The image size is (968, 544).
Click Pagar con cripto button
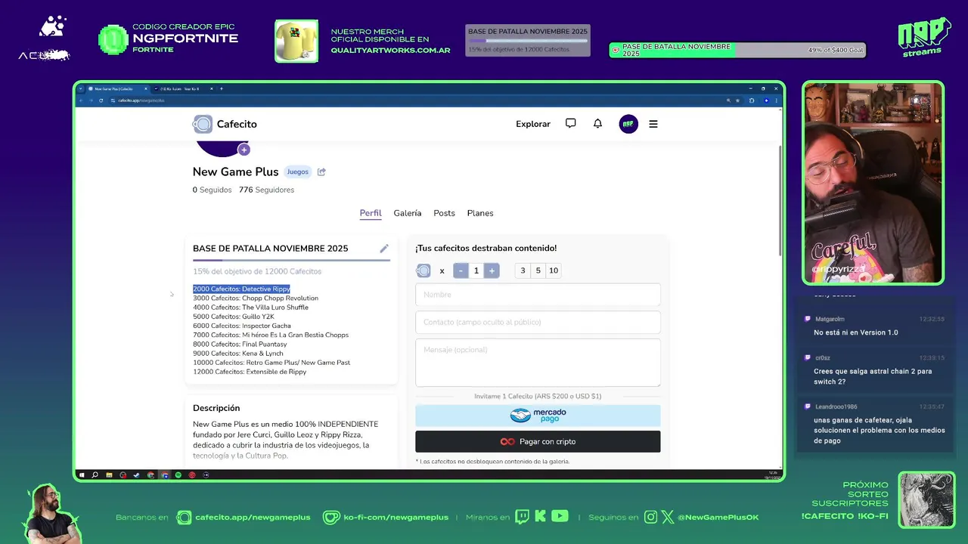(x=538, y=441)
